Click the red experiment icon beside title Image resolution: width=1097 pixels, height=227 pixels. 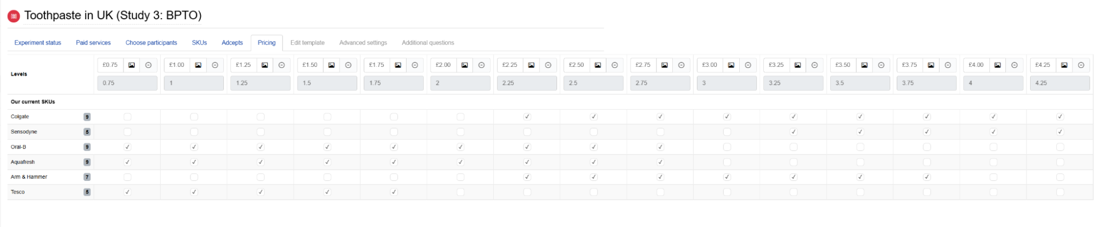pos(14,16)
